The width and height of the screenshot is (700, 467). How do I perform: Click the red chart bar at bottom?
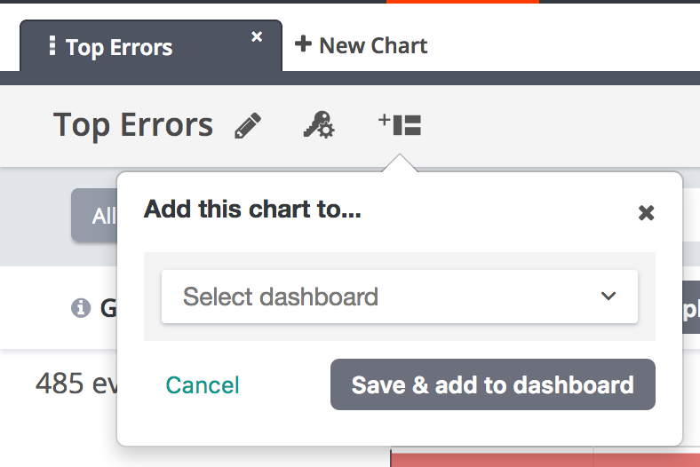tap(544, 459)
